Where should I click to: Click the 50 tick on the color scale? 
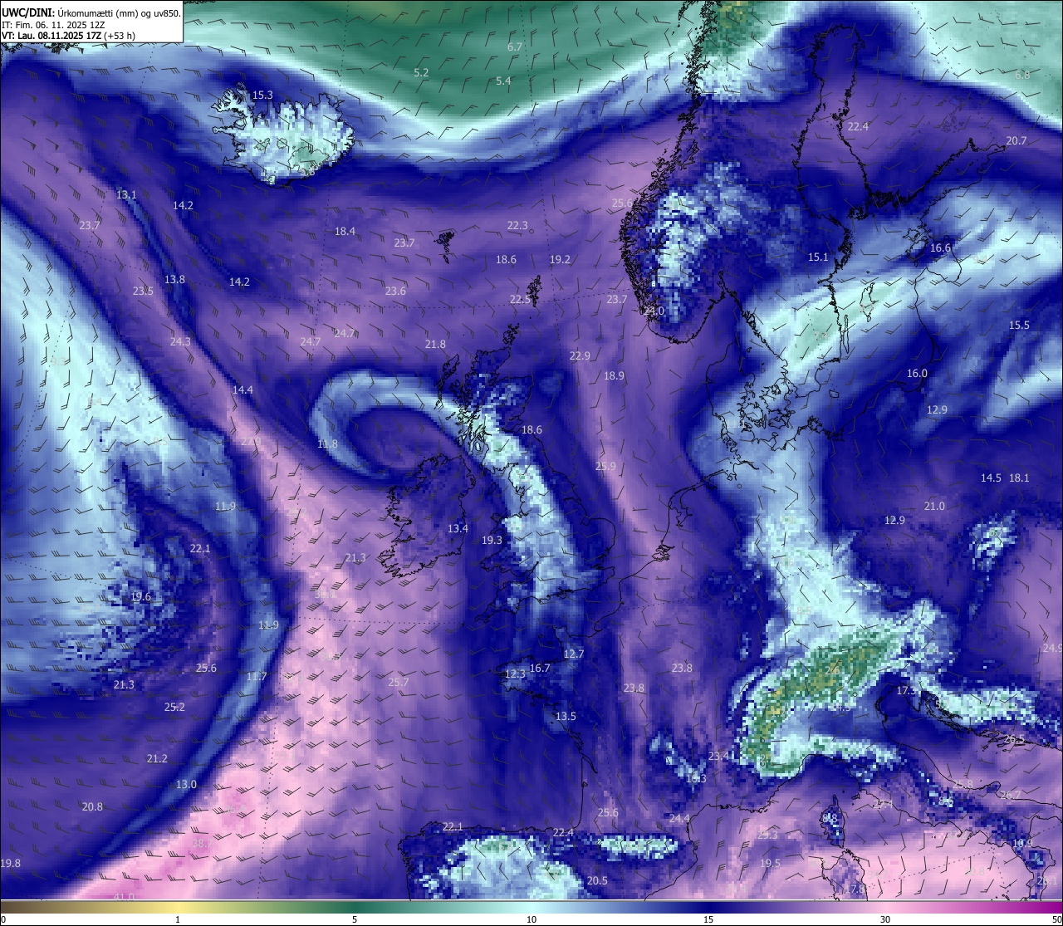click(x=1056, y=919)
